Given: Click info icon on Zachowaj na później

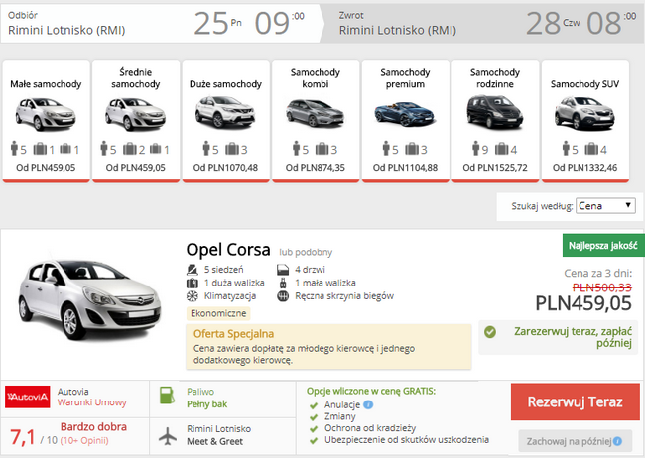Looking at the screenshot, I should [x=616, y=441].
